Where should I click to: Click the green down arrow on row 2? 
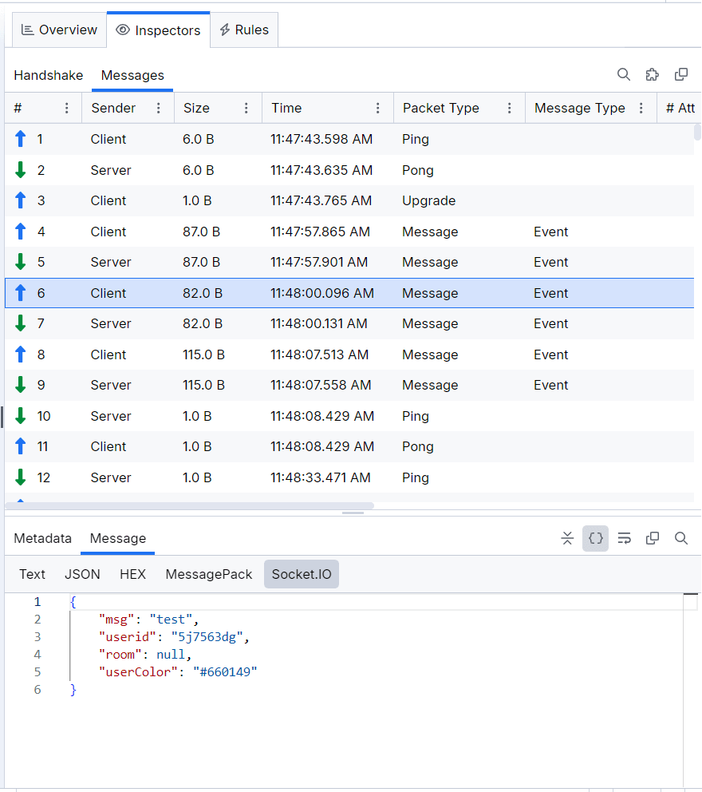tap(21, 170)
